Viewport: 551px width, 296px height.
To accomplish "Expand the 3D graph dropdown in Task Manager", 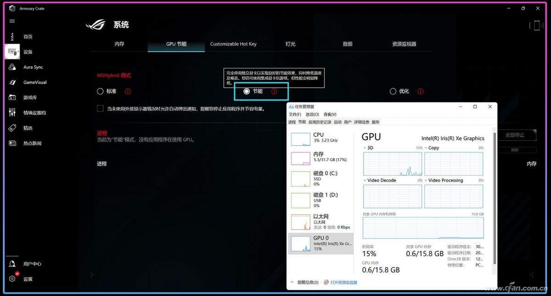I will point(365,148).
